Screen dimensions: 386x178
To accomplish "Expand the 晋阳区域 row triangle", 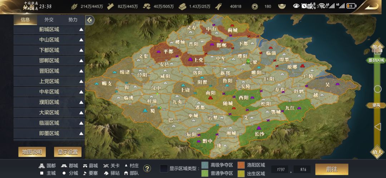I will 81,71.
